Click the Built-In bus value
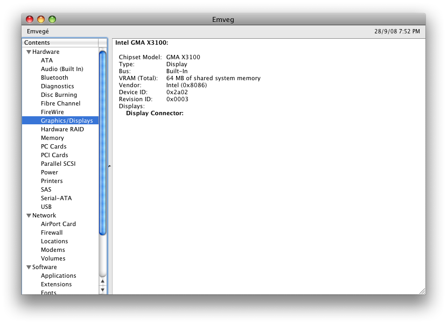Viewport: 447px width, 324px height. (x=177, y=71)
